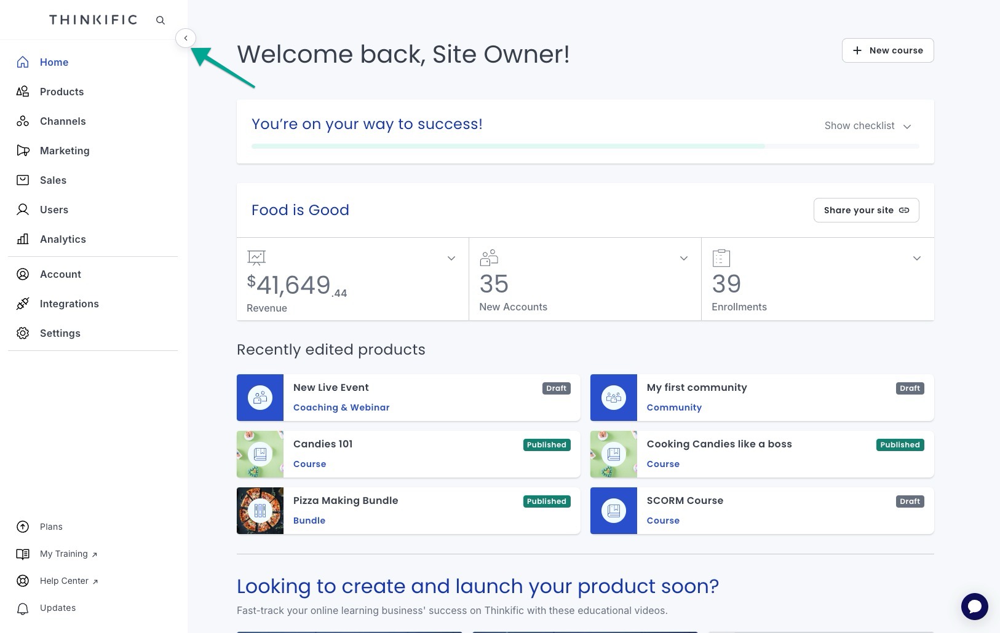1000x633 pixels.
Task: Click the Integrations icon
Action: (x=23, y=304)
